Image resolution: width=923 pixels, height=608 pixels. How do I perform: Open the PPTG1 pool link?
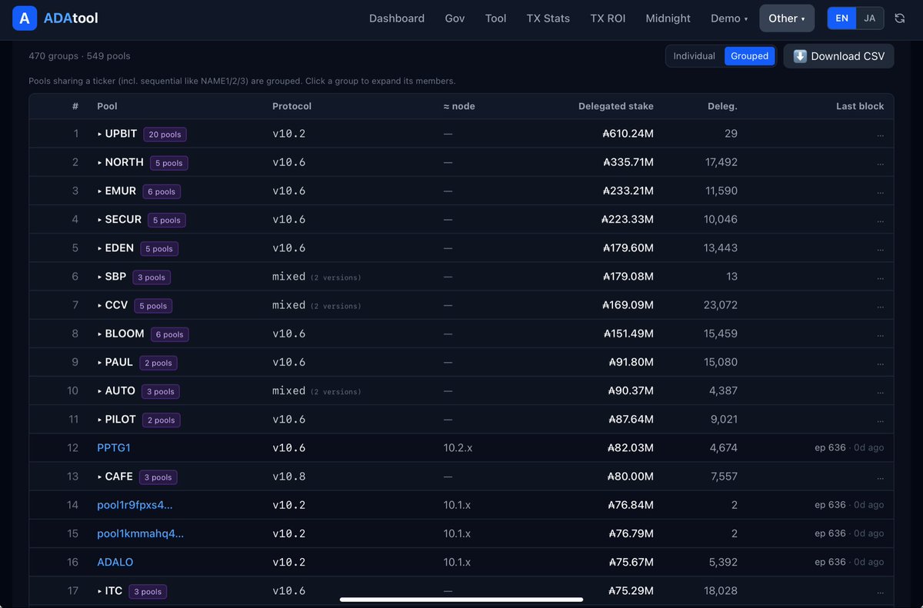click(x=114, y=447)
